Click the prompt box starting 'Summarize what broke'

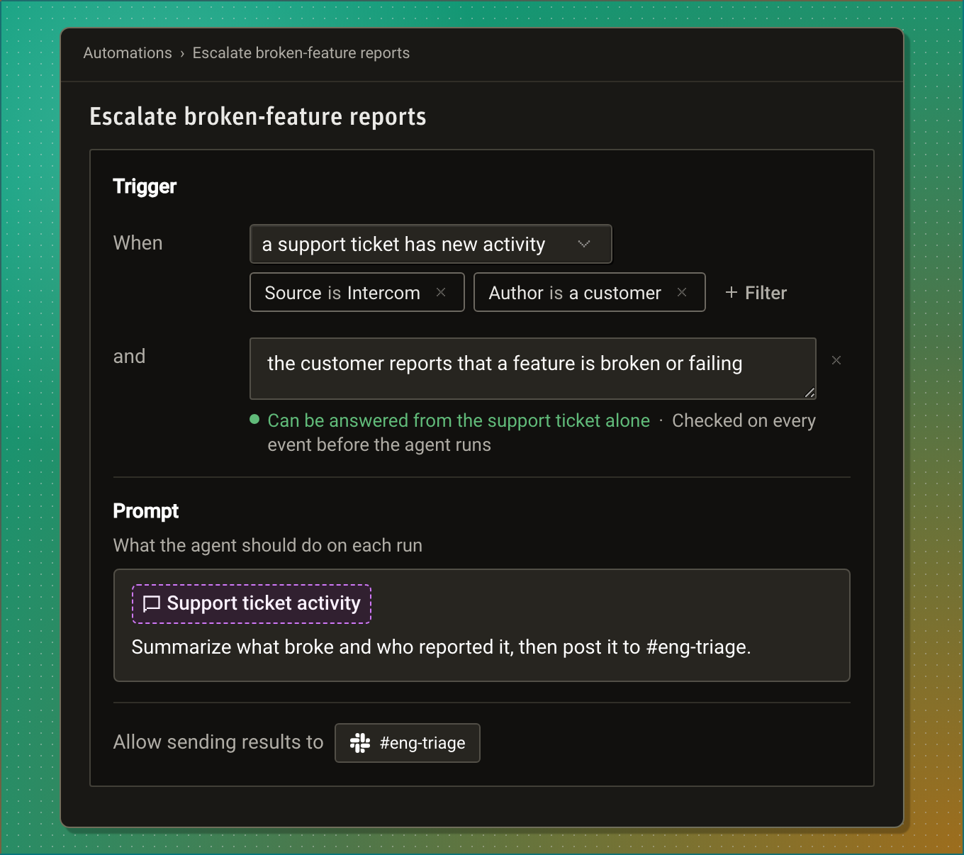tap(482, 625)
